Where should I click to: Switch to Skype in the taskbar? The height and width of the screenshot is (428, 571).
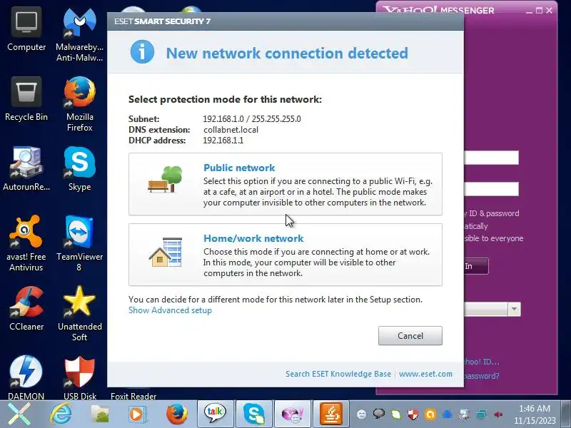[254, 414]
